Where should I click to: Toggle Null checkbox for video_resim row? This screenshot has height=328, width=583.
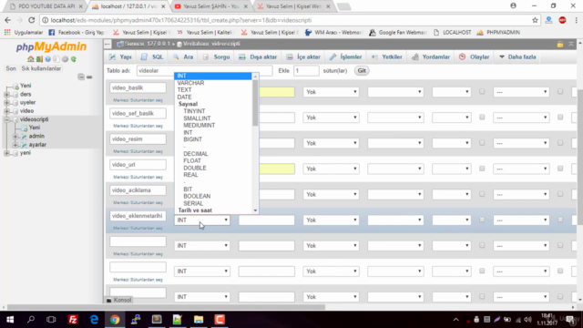coord(482,143)
